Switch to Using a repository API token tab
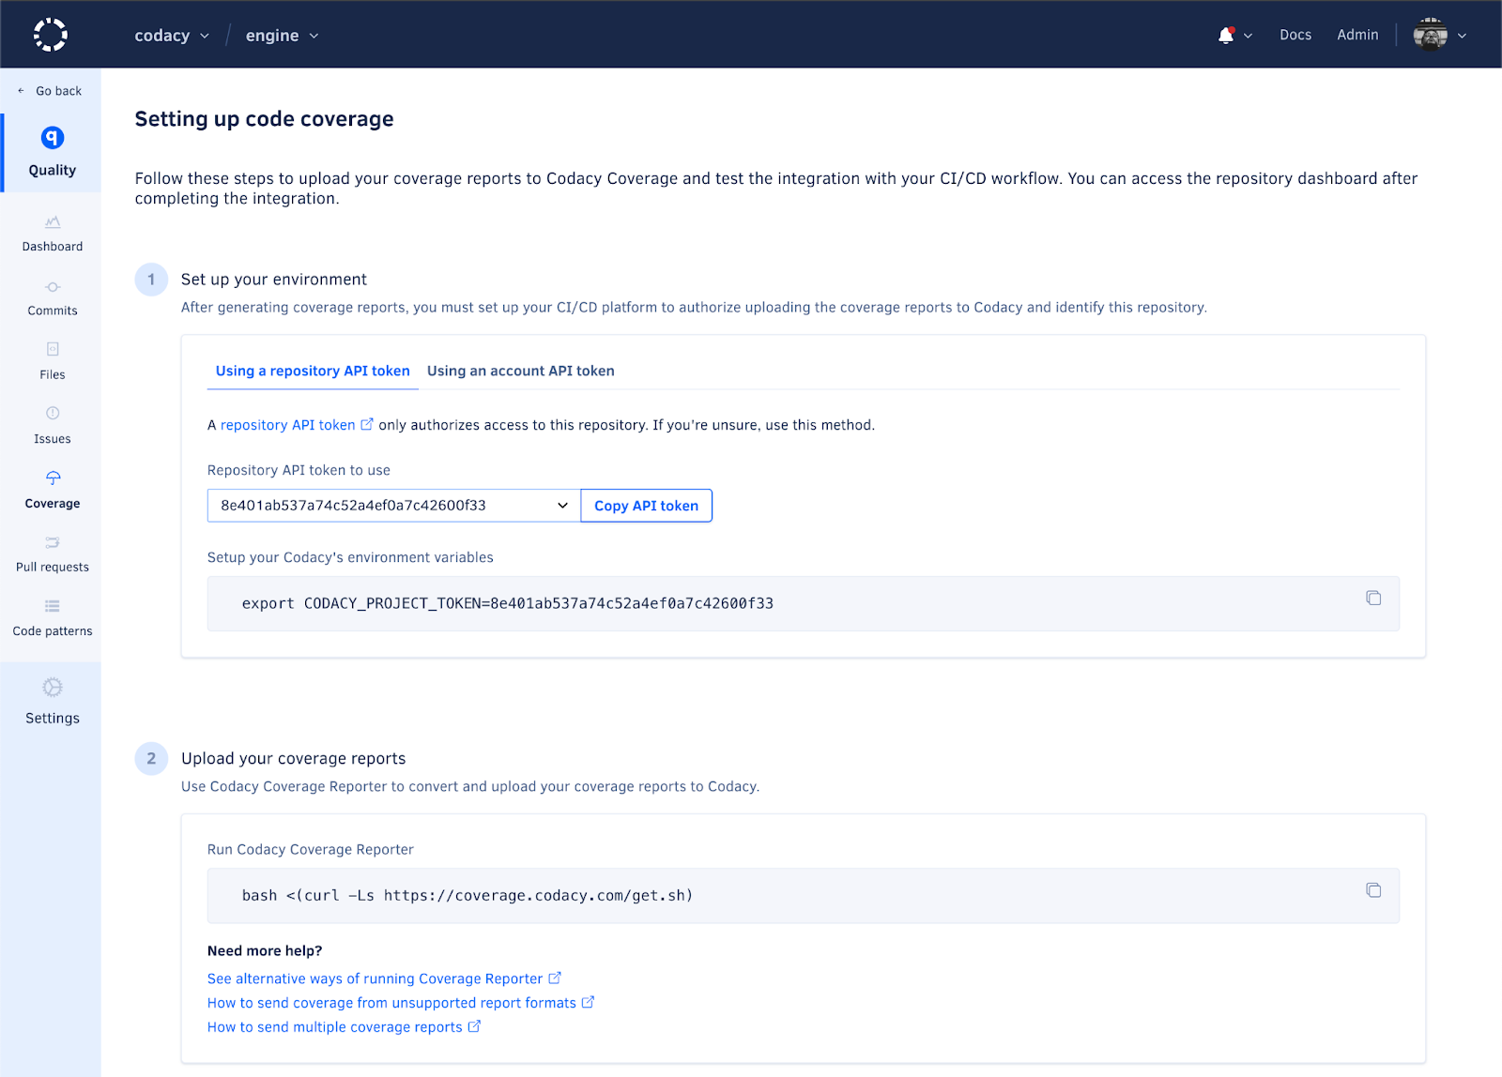 coord(313,371)
